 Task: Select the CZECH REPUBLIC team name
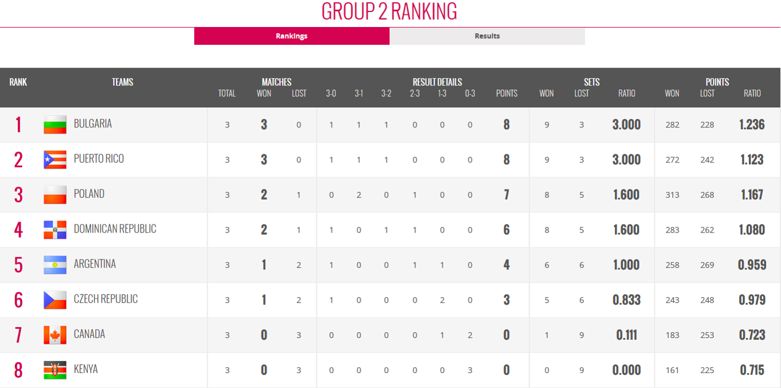[x=106, y=298]
